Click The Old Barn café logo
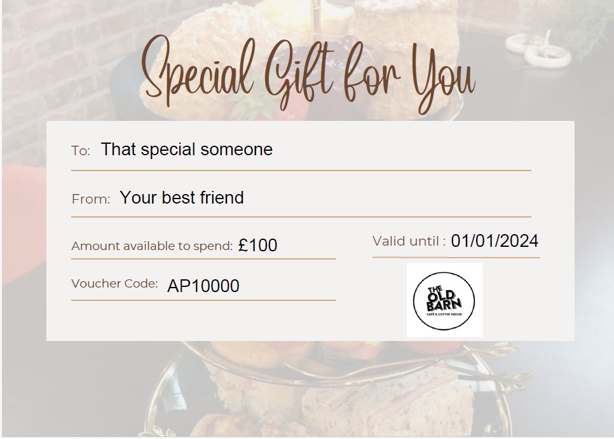The width and height of the screenshot is (614, 439). 444,300
